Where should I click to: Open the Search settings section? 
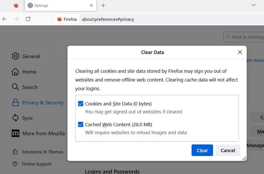pyautogui.click(x=30, y=87)
